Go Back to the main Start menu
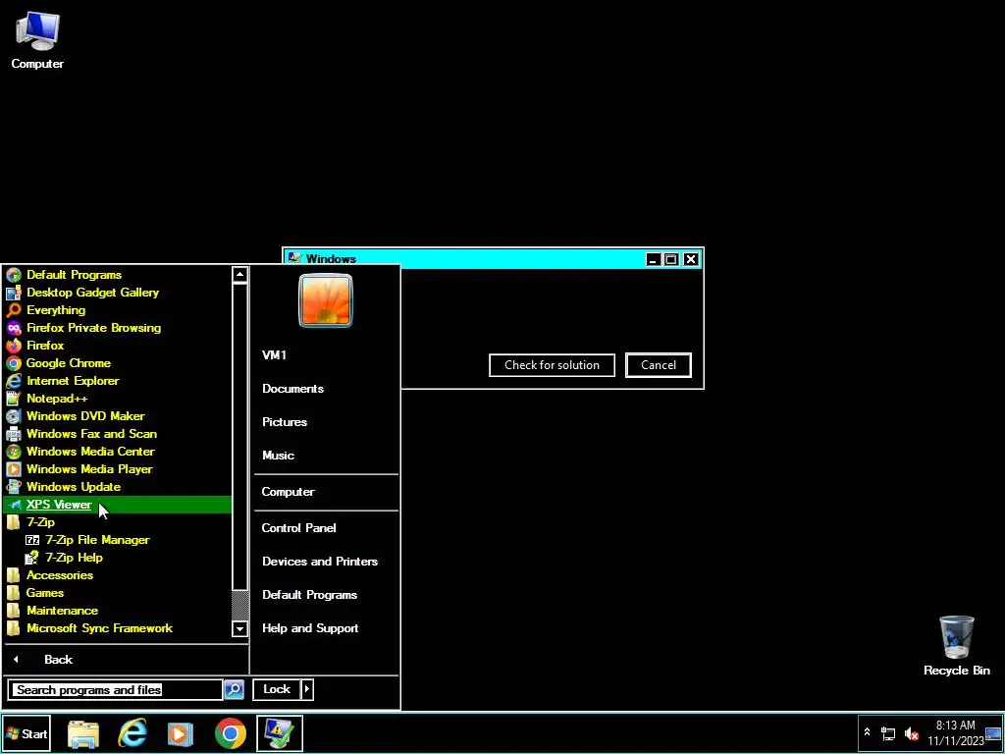Viewport: 1005px width, 754px height. [x=125, y=659]
